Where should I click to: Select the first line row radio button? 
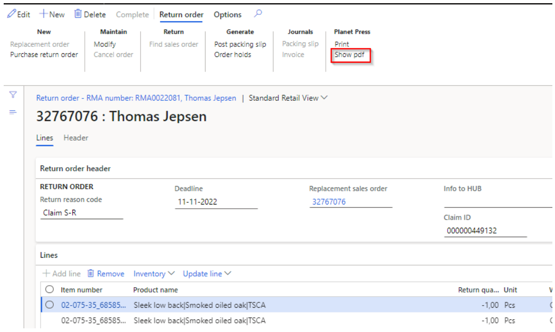(50, 305)
